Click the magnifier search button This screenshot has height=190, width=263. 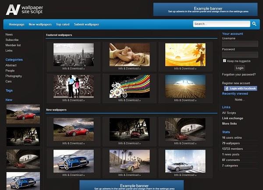(254, 24)
